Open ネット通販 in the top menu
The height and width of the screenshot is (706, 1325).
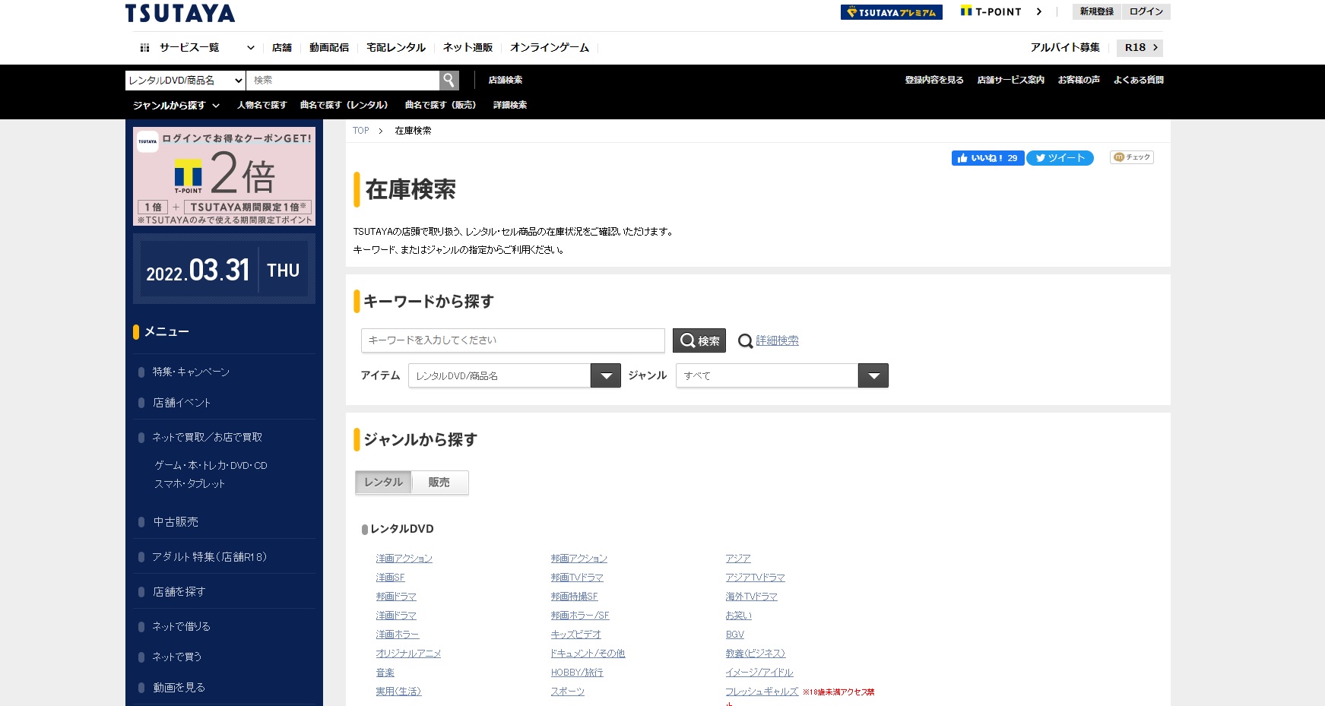(468, 47)
